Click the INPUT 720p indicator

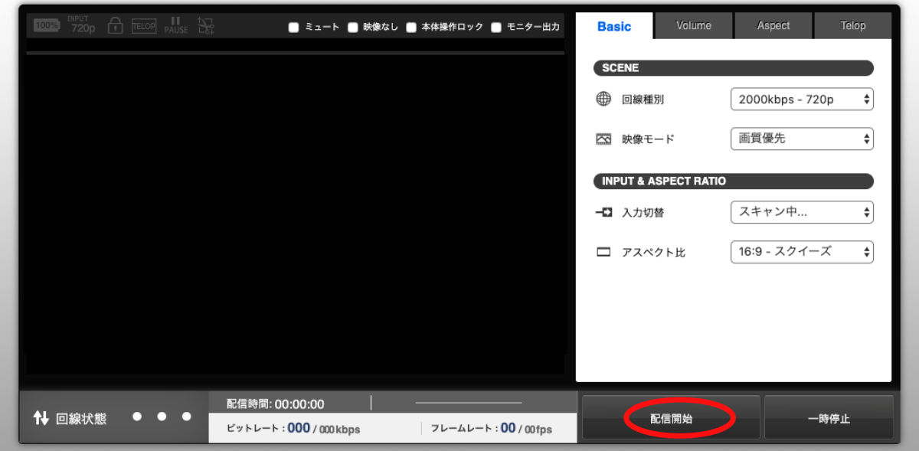(79, 25)
